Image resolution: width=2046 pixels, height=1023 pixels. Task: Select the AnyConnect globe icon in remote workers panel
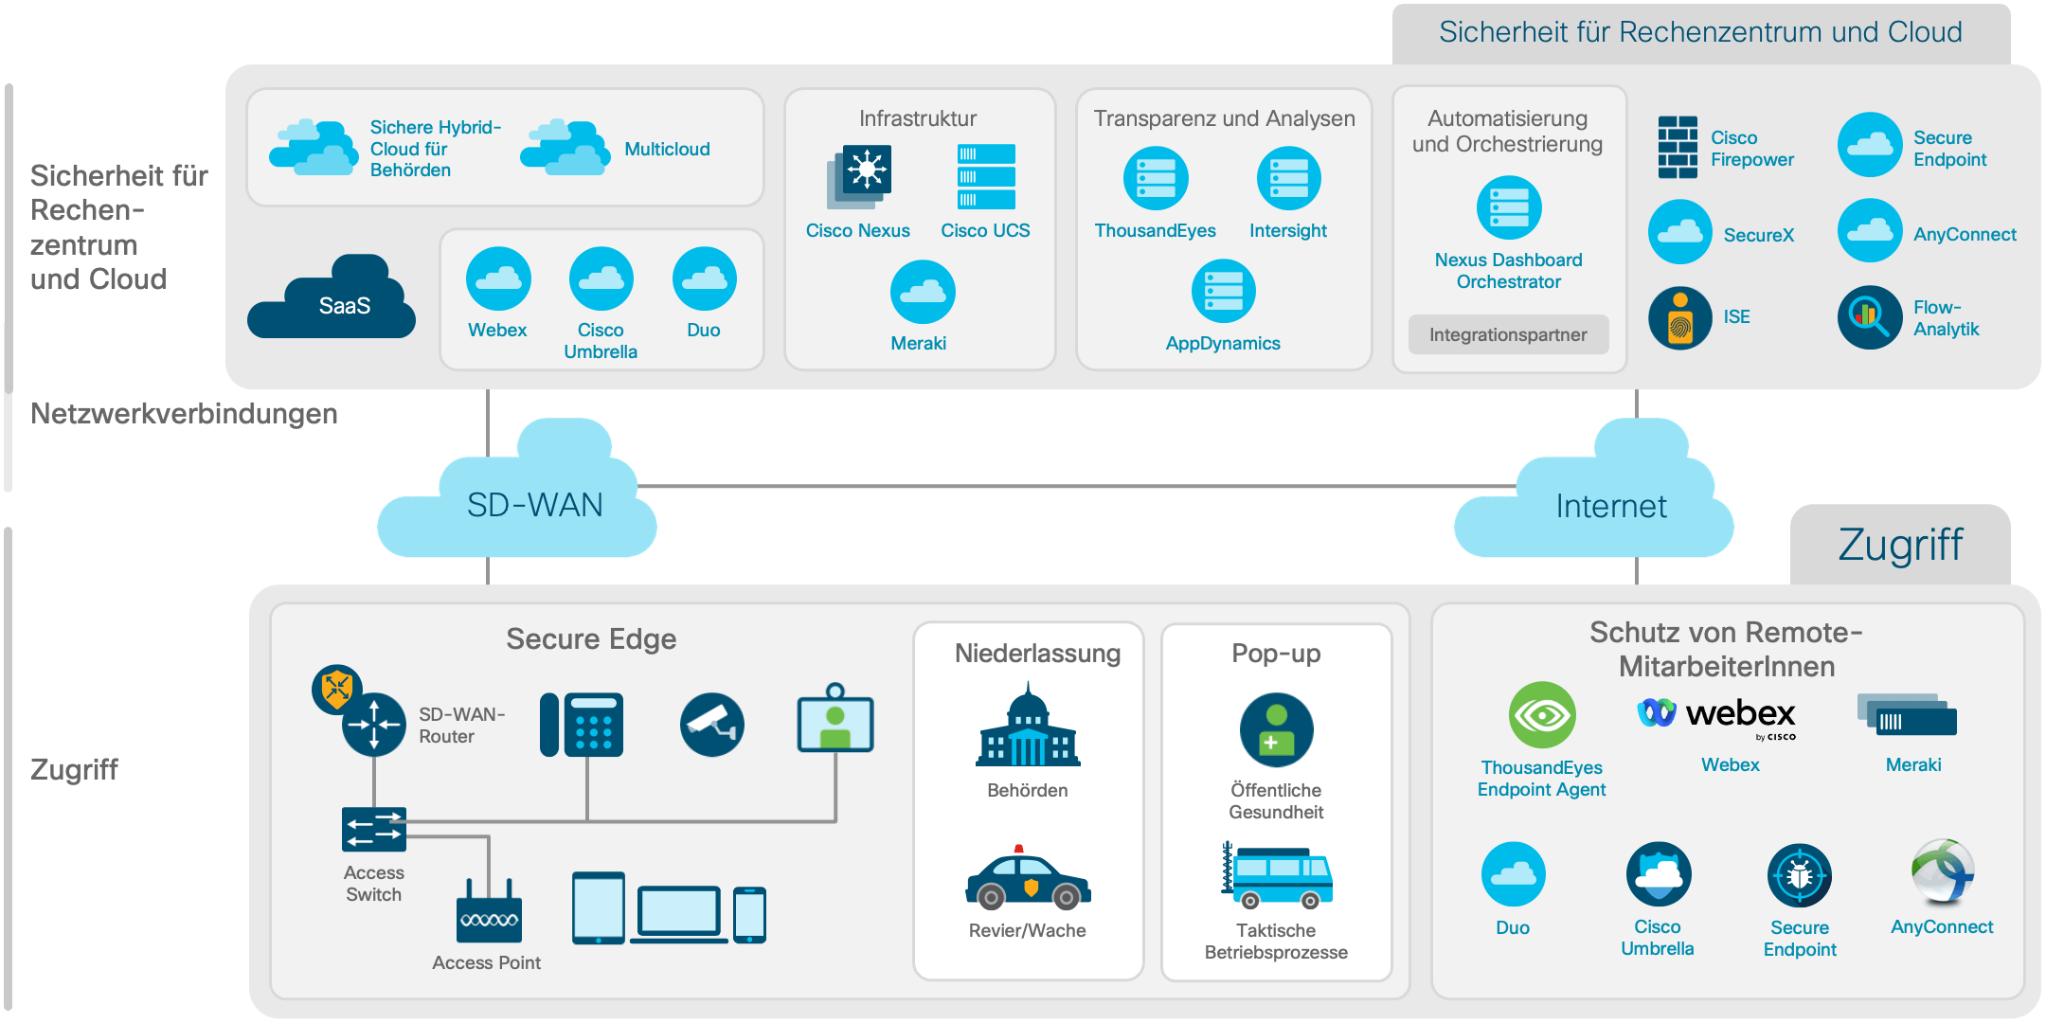click(1943, 871)
